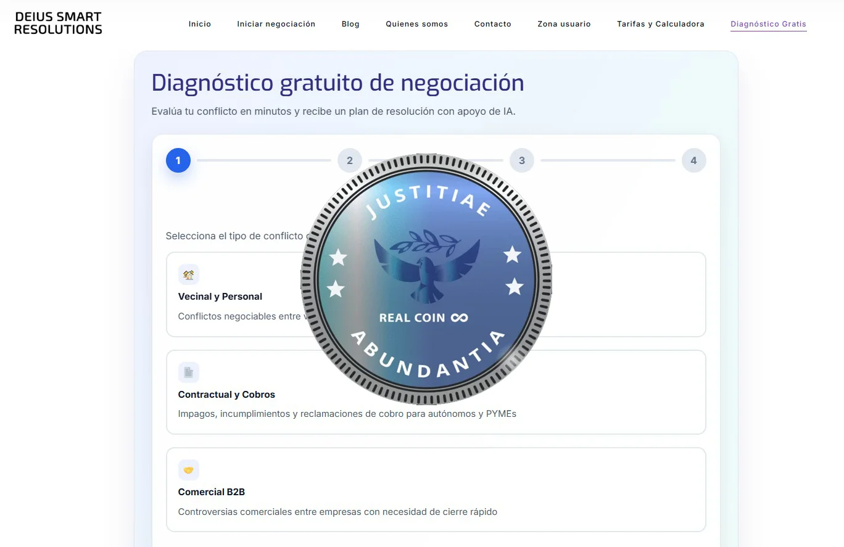
Task: Click the document icon on Contractual y Cobros card
Action: click(189, 372)
